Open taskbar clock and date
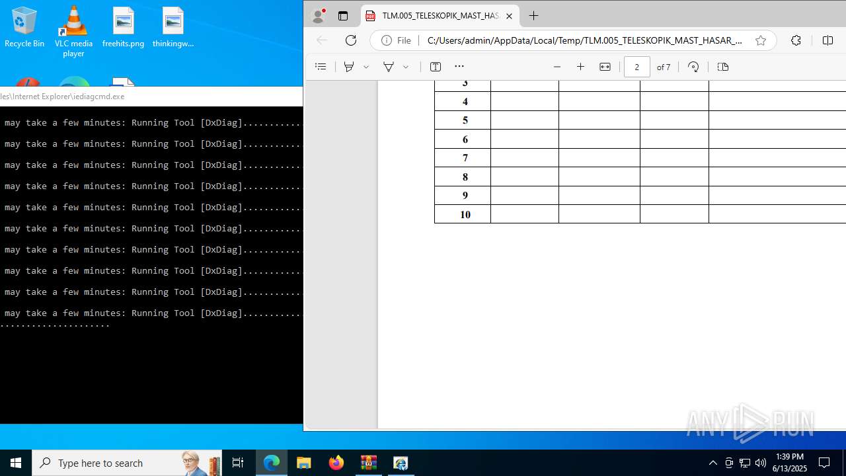This screenshot has height=476, width=846. [790, 463]
